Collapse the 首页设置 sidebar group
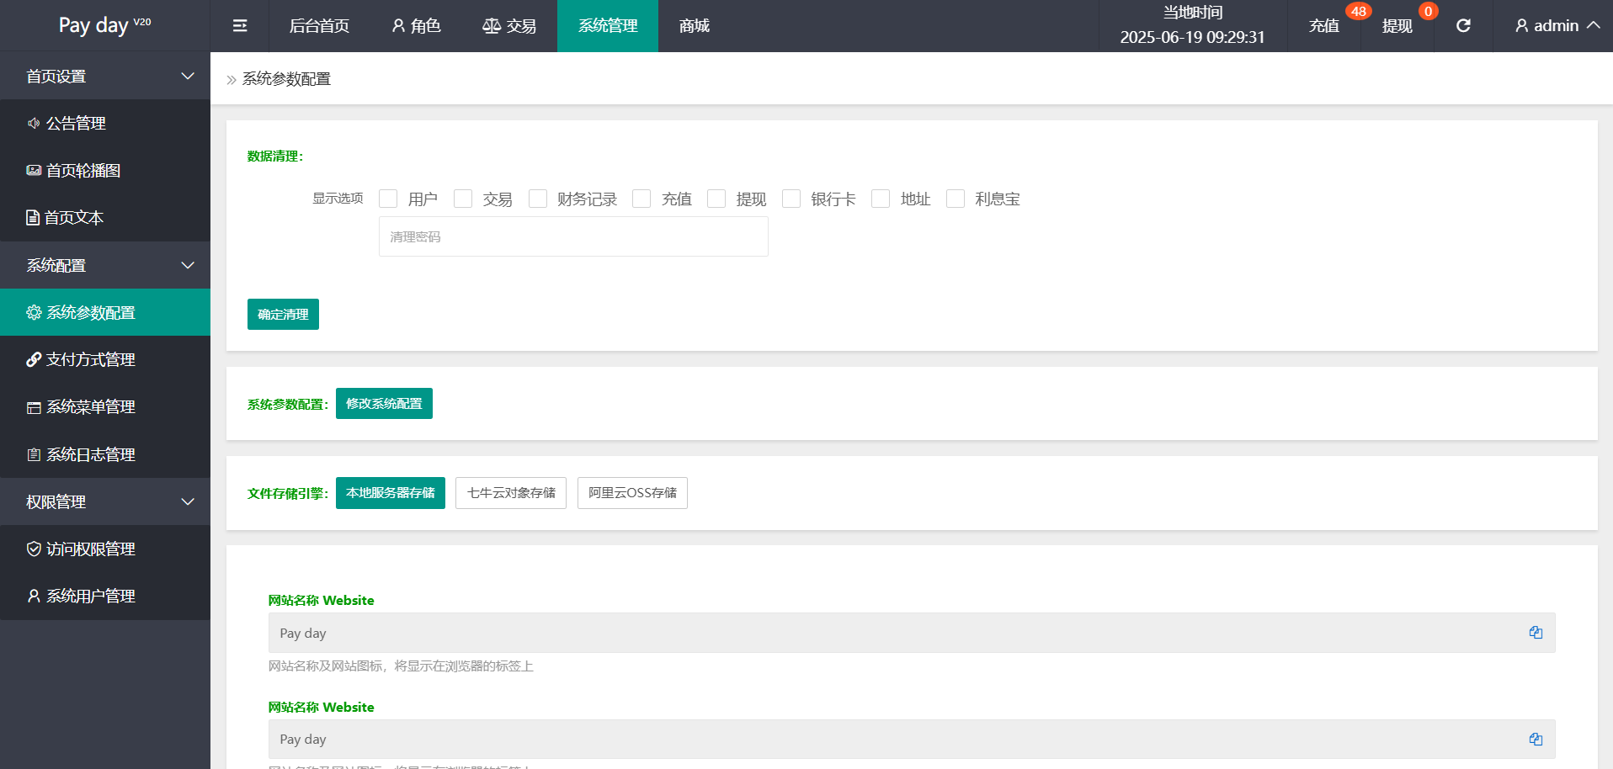This screenshot has height=769, width=1613. [x=105, y=76]
